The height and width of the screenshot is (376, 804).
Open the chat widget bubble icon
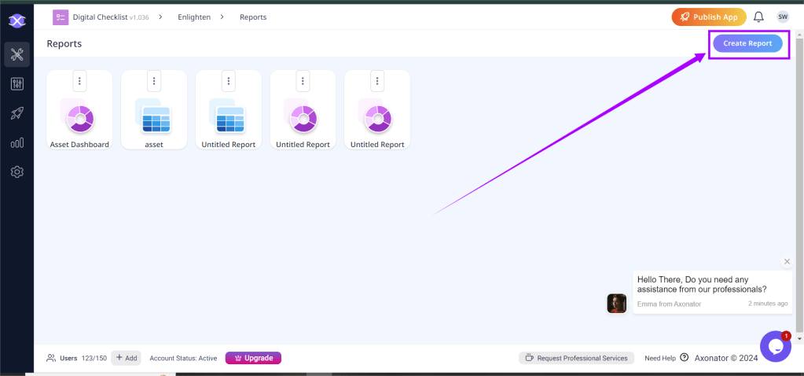(775, 346)
